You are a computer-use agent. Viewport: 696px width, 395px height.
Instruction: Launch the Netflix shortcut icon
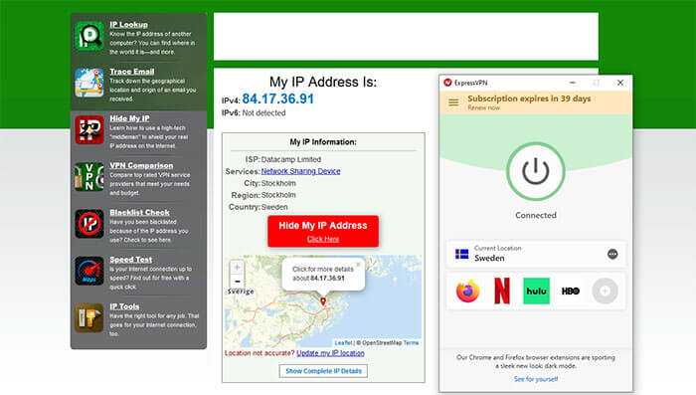pos(502,292)
